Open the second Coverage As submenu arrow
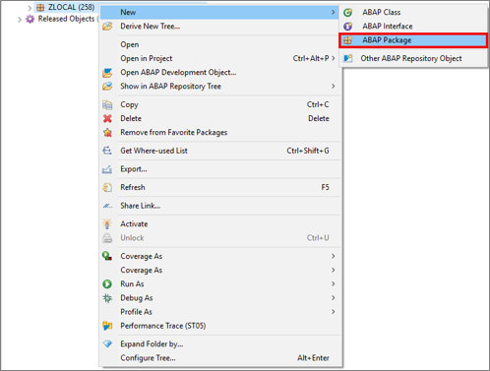This screenshot has height=371, width=490. (x=334, y=270)
